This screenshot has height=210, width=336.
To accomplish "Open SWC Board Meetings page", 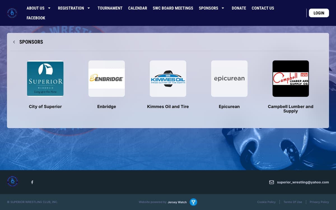I will [173, 8].
